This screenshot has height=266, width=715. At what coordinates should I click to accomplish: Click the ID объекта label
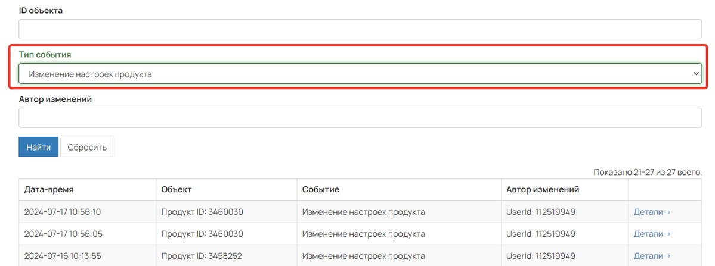(x=41, y=11)
